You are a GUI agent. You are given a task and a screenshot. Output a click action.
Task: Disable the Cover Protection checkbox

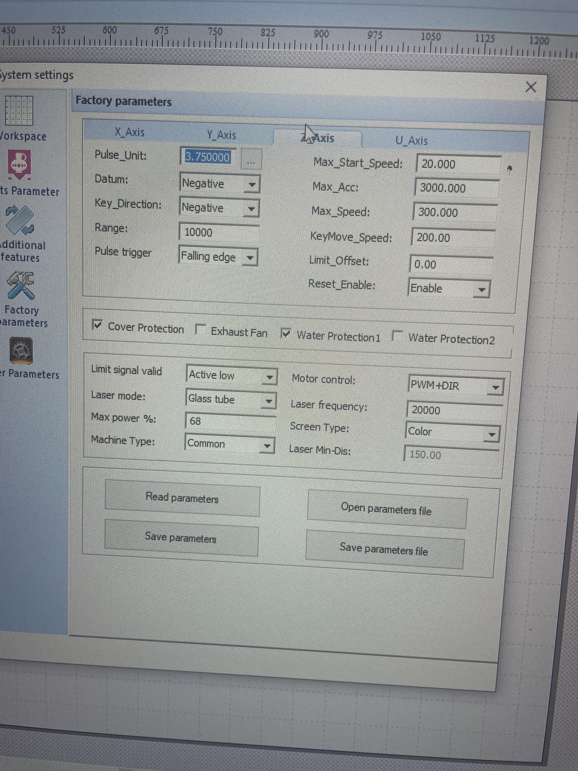click(97, 325)
